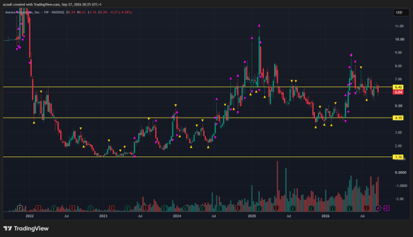Click the 2024 time axis label
The width and height of the screenshot is (413, 237).
(x=177, y=216)
